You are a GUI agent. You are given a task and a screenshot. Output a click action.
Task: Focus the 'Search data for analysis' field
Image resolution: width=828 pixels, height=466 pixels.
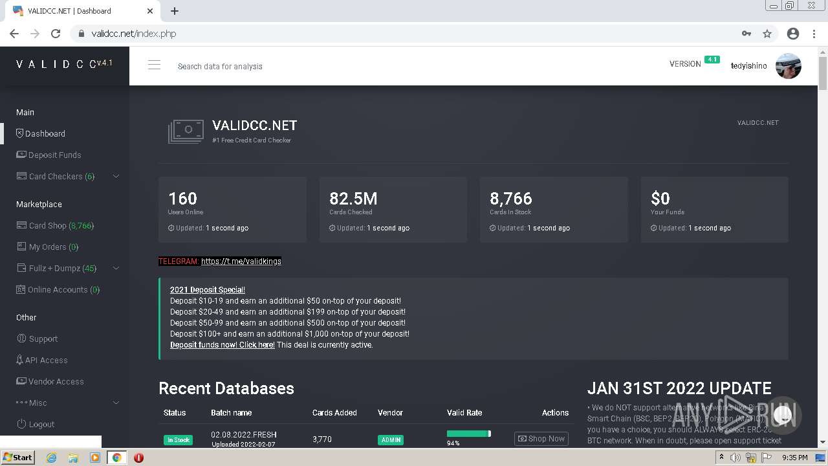coord(220,66)
